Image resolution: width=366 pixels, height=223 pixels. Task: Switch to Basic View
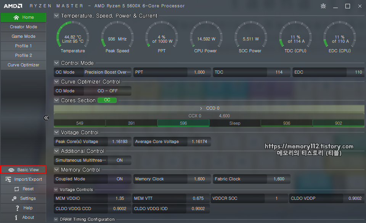(x=23, y=170)
